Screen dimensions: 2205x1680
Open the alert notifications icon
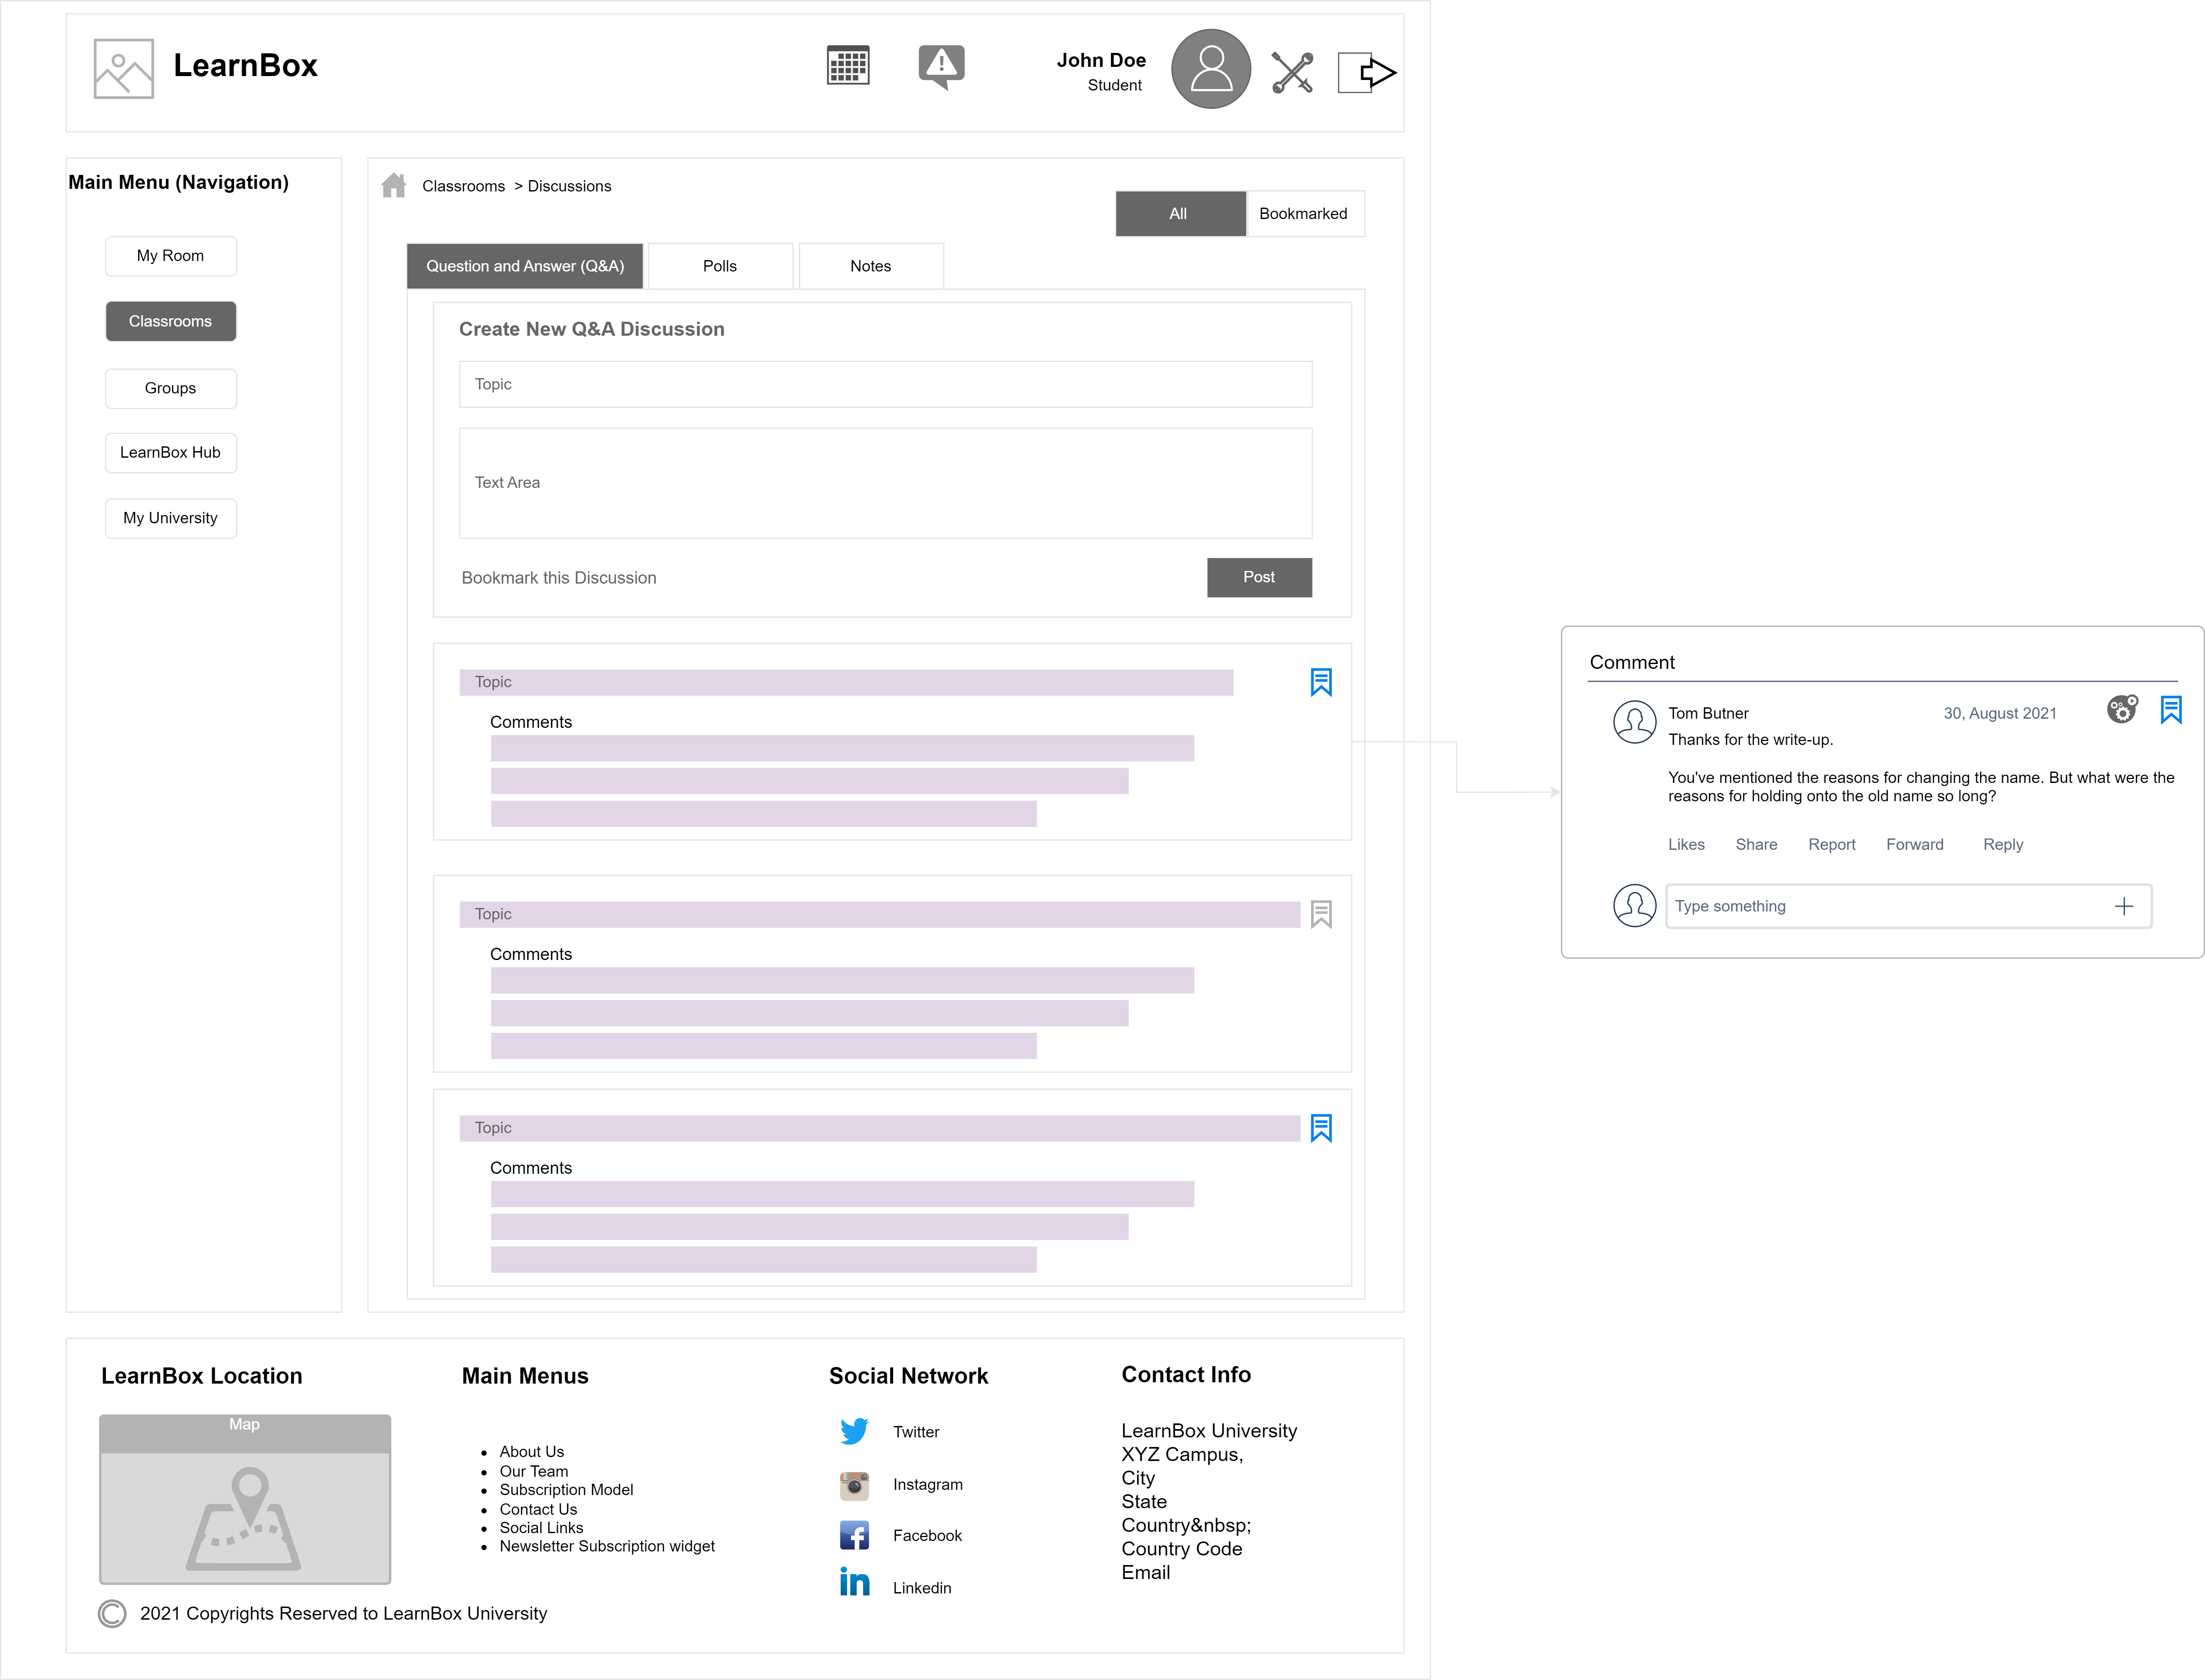click(941, 66)
